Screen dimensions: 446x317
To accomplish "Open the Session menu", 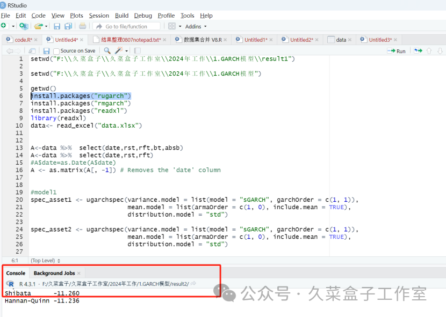I will [x=99, y=15].
